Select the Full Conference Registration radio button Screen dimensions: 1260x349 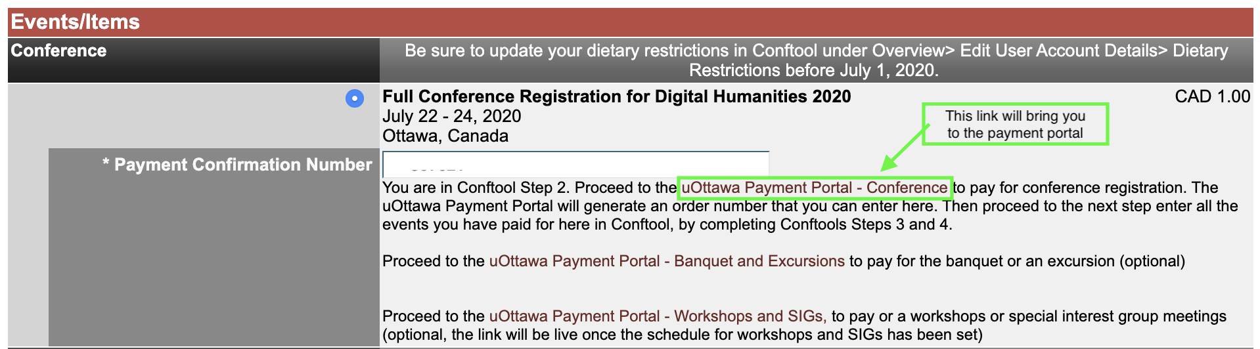pos(355,99)
